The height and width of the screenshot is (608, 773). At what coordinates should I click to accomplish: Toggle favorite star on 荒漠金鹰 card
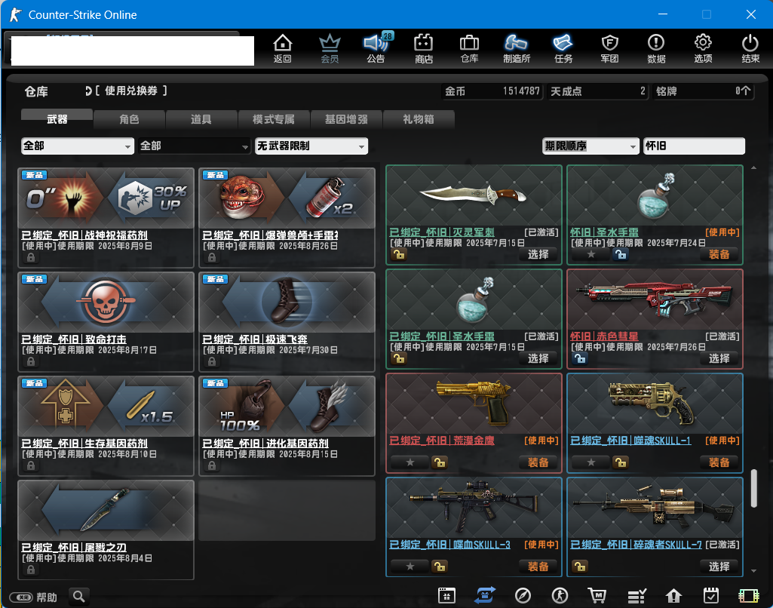410,462
